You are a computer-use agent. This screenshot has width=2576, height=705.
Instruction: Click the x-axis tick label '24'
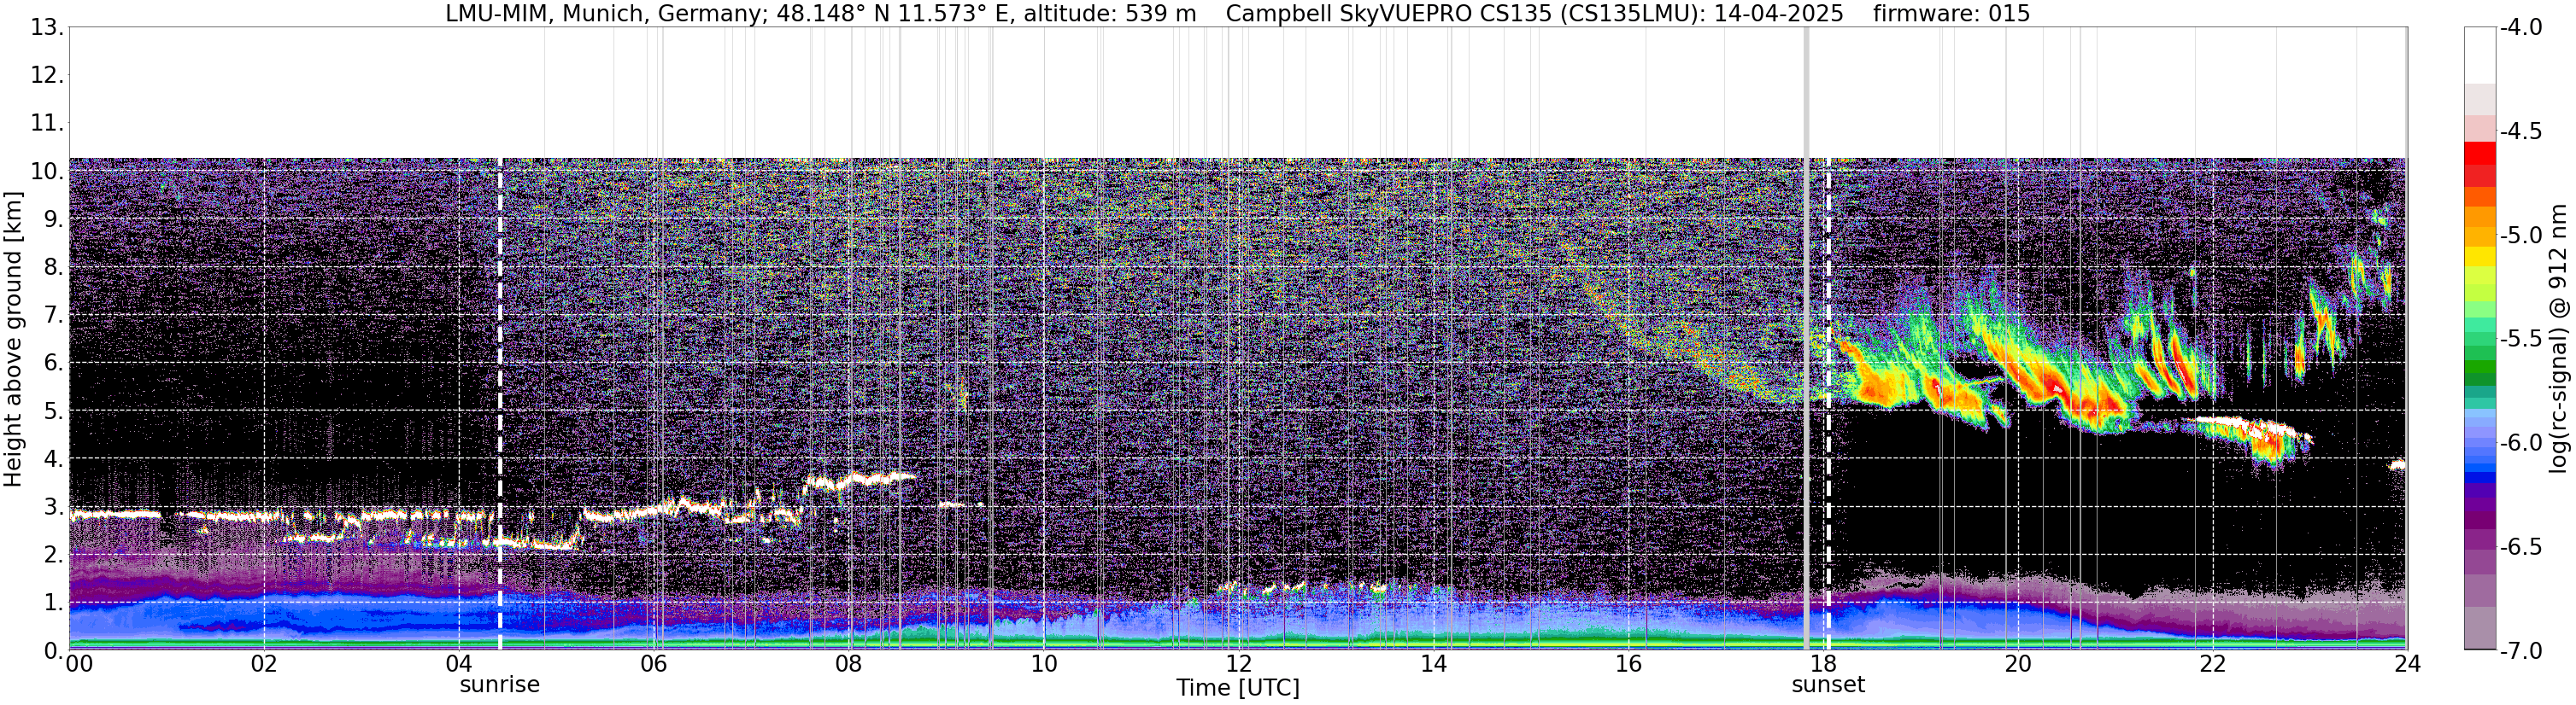2407,665
